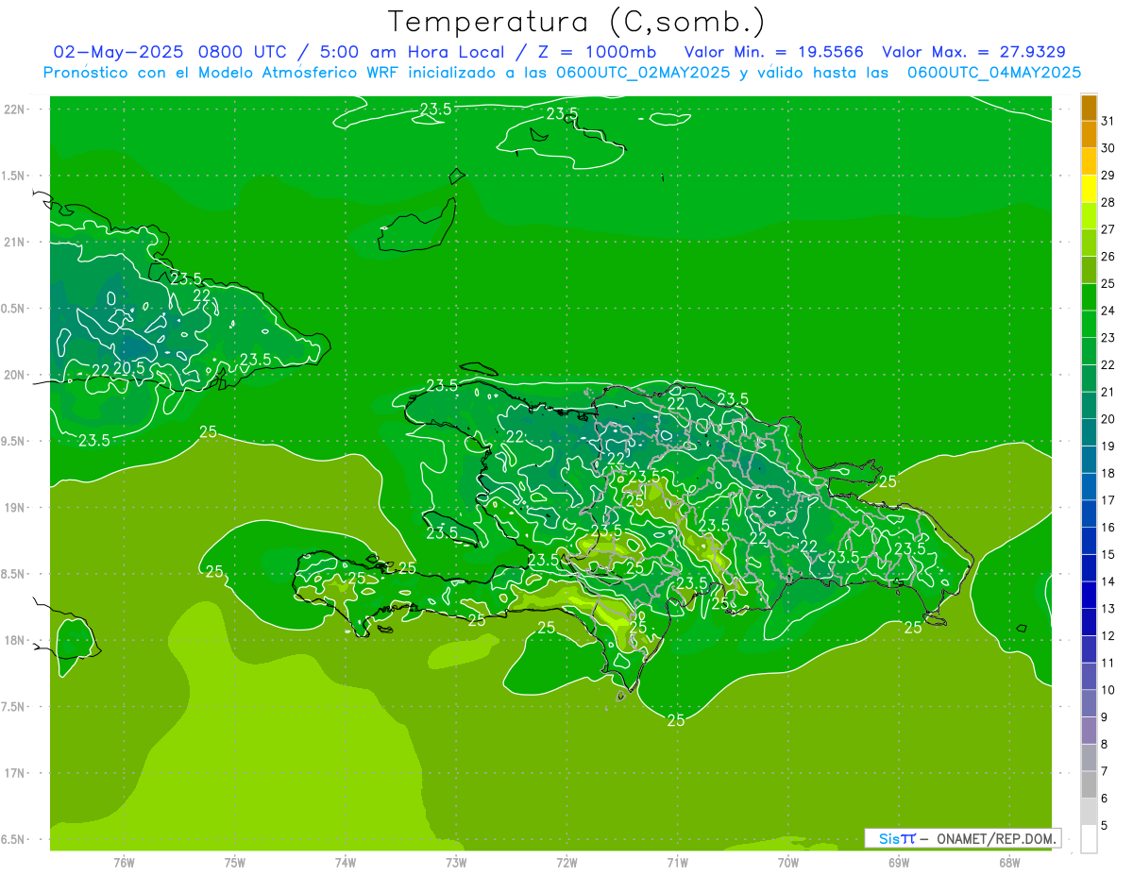Screen dimensions: 1133x875
Task: Pick the teal colorbar swatch between 19 and 20
Action: tap(1089, 433)
